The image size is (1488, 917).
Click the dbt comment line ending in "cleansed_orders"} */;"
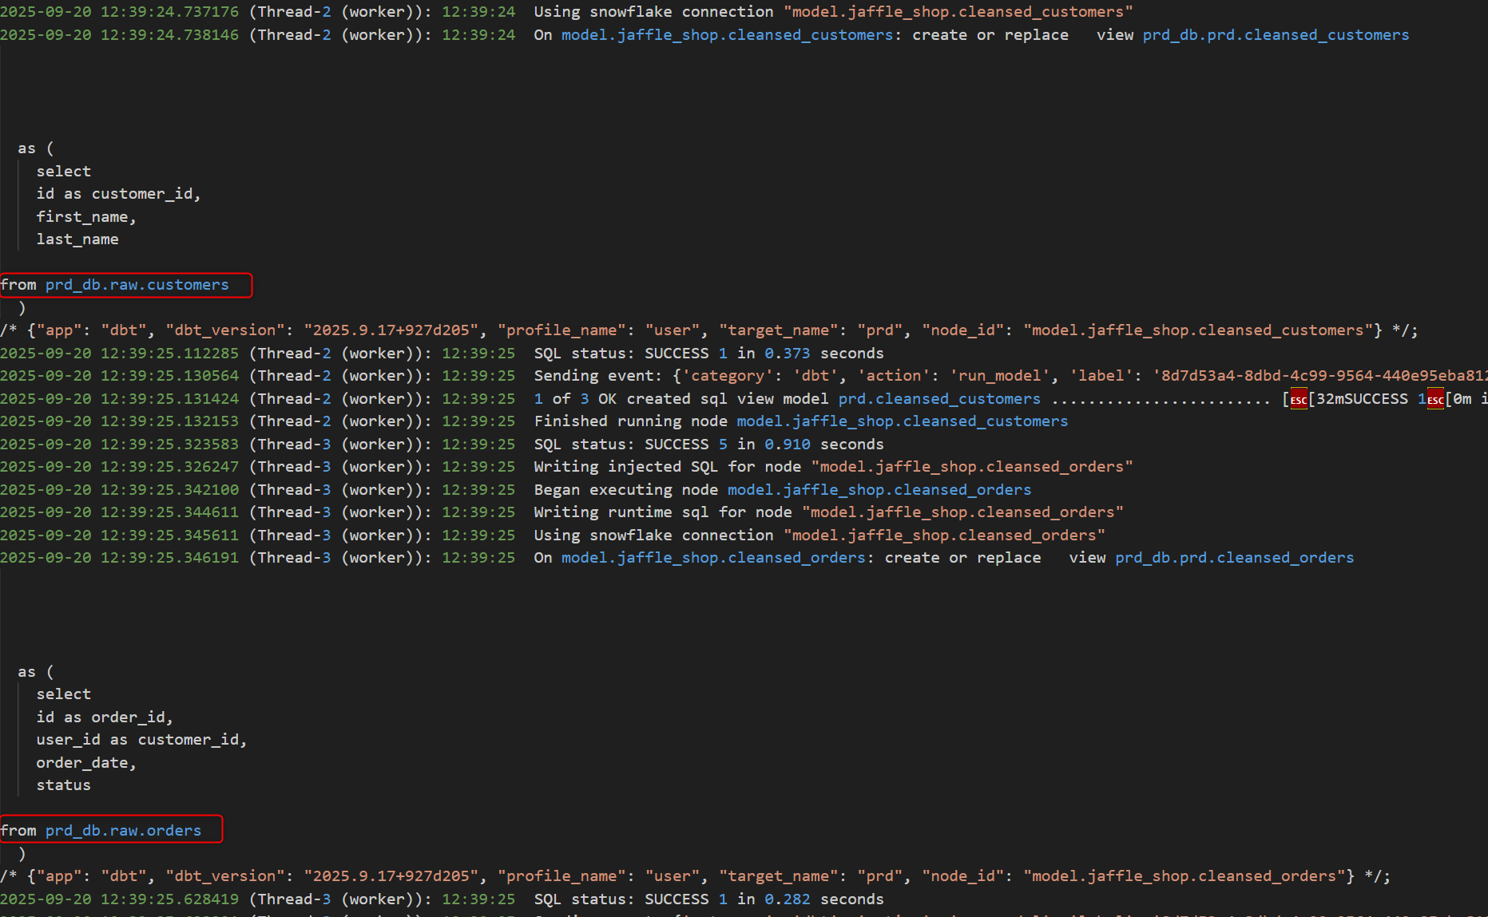click(x=696, y=876)
